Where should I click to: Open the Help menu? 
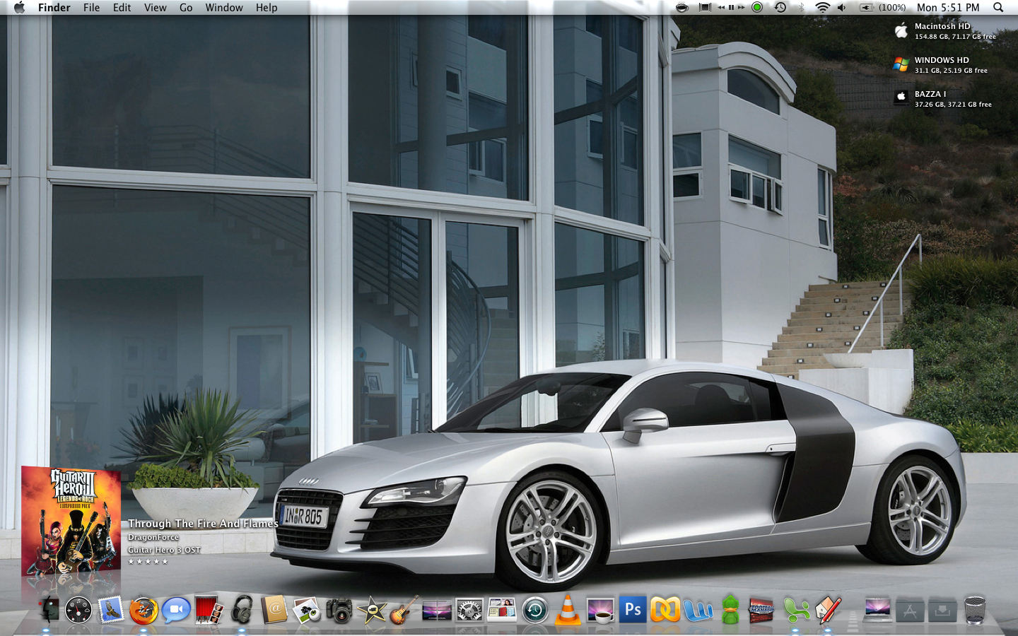(267, 7)
